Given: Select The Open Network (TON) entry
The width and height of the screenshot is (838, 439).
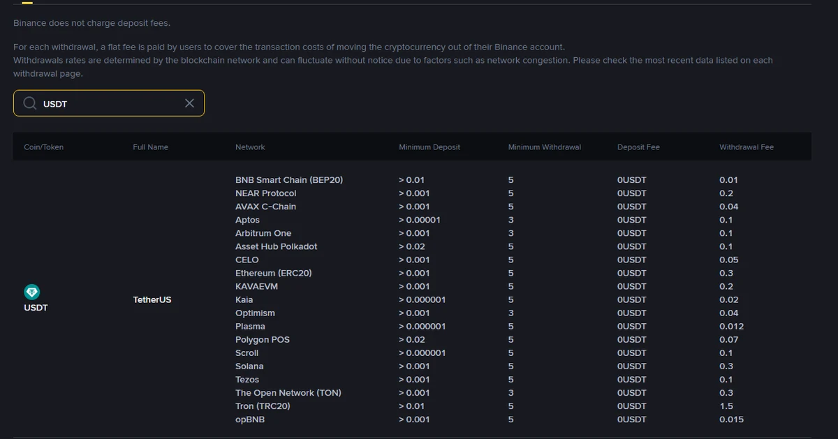Looking at the screenshot, I should coord(288,392).
